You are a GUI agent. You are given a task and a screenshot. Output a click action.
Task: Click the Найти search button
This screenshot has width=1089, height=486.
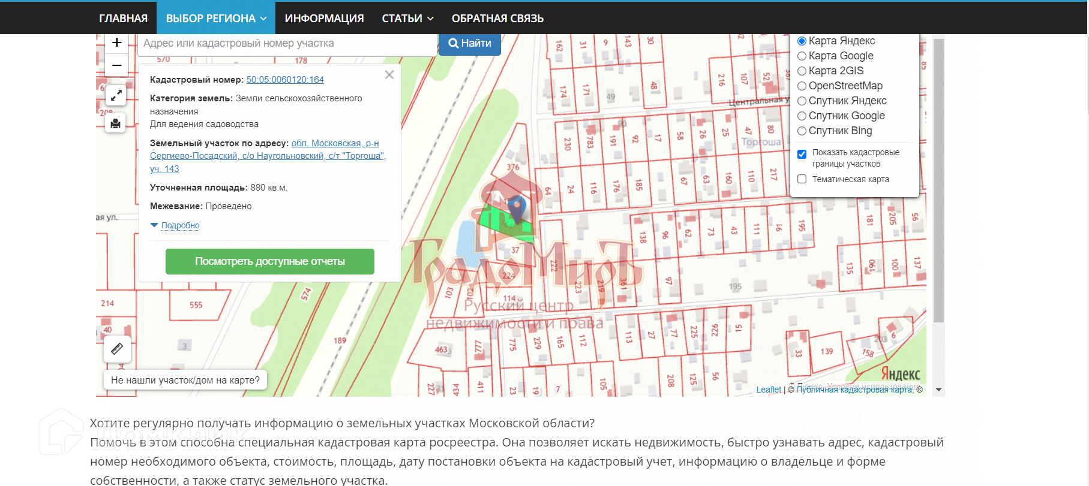pos(470,43)
